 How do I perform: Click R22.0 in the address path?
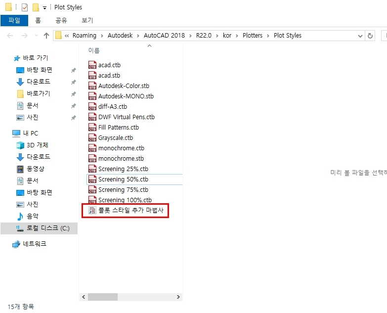click(204, 36)
